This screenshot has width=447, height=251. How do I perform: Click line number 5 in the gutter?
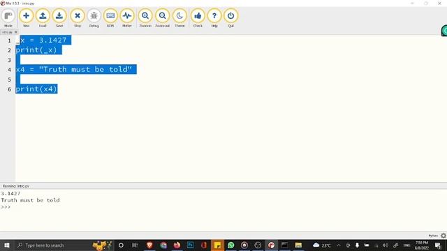click(x=9, y=79)
